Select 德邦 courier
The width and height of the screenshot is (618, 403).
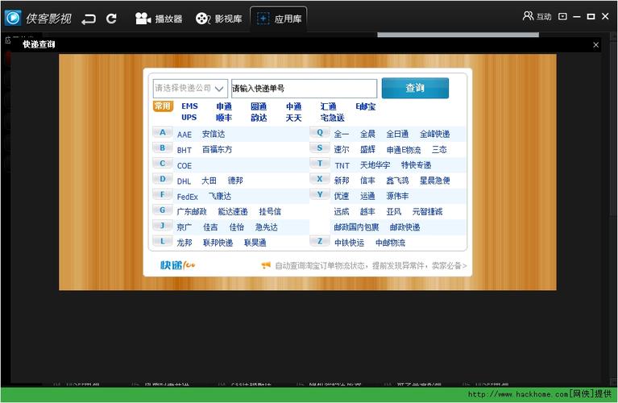click(x=235, y=181)
